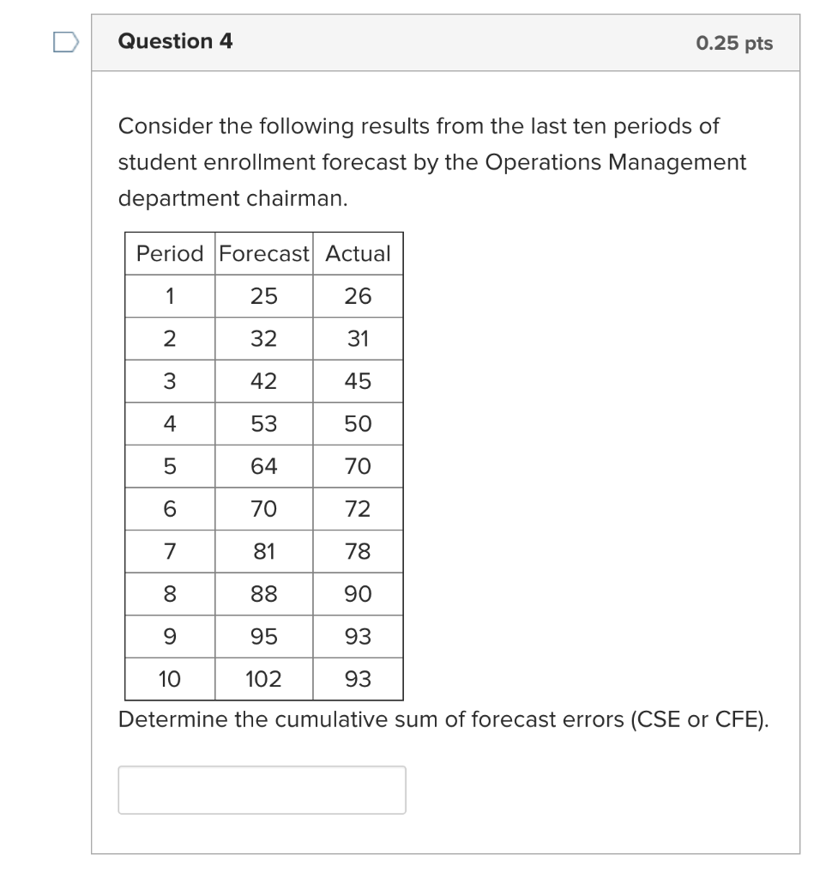Image resolution: width=838 pixels, height=879 pixels.
Task: Select period 5 in the table
Action: (168, 466)
